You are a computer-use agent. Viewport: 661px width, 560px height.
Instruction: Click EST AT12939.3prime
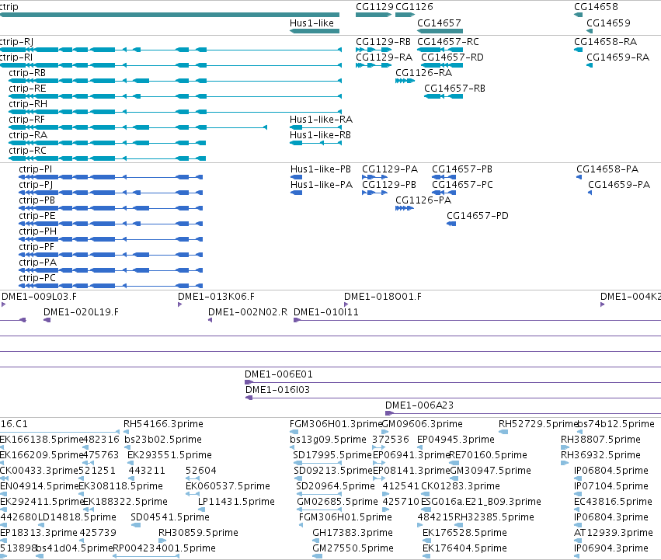click(578, 541)
